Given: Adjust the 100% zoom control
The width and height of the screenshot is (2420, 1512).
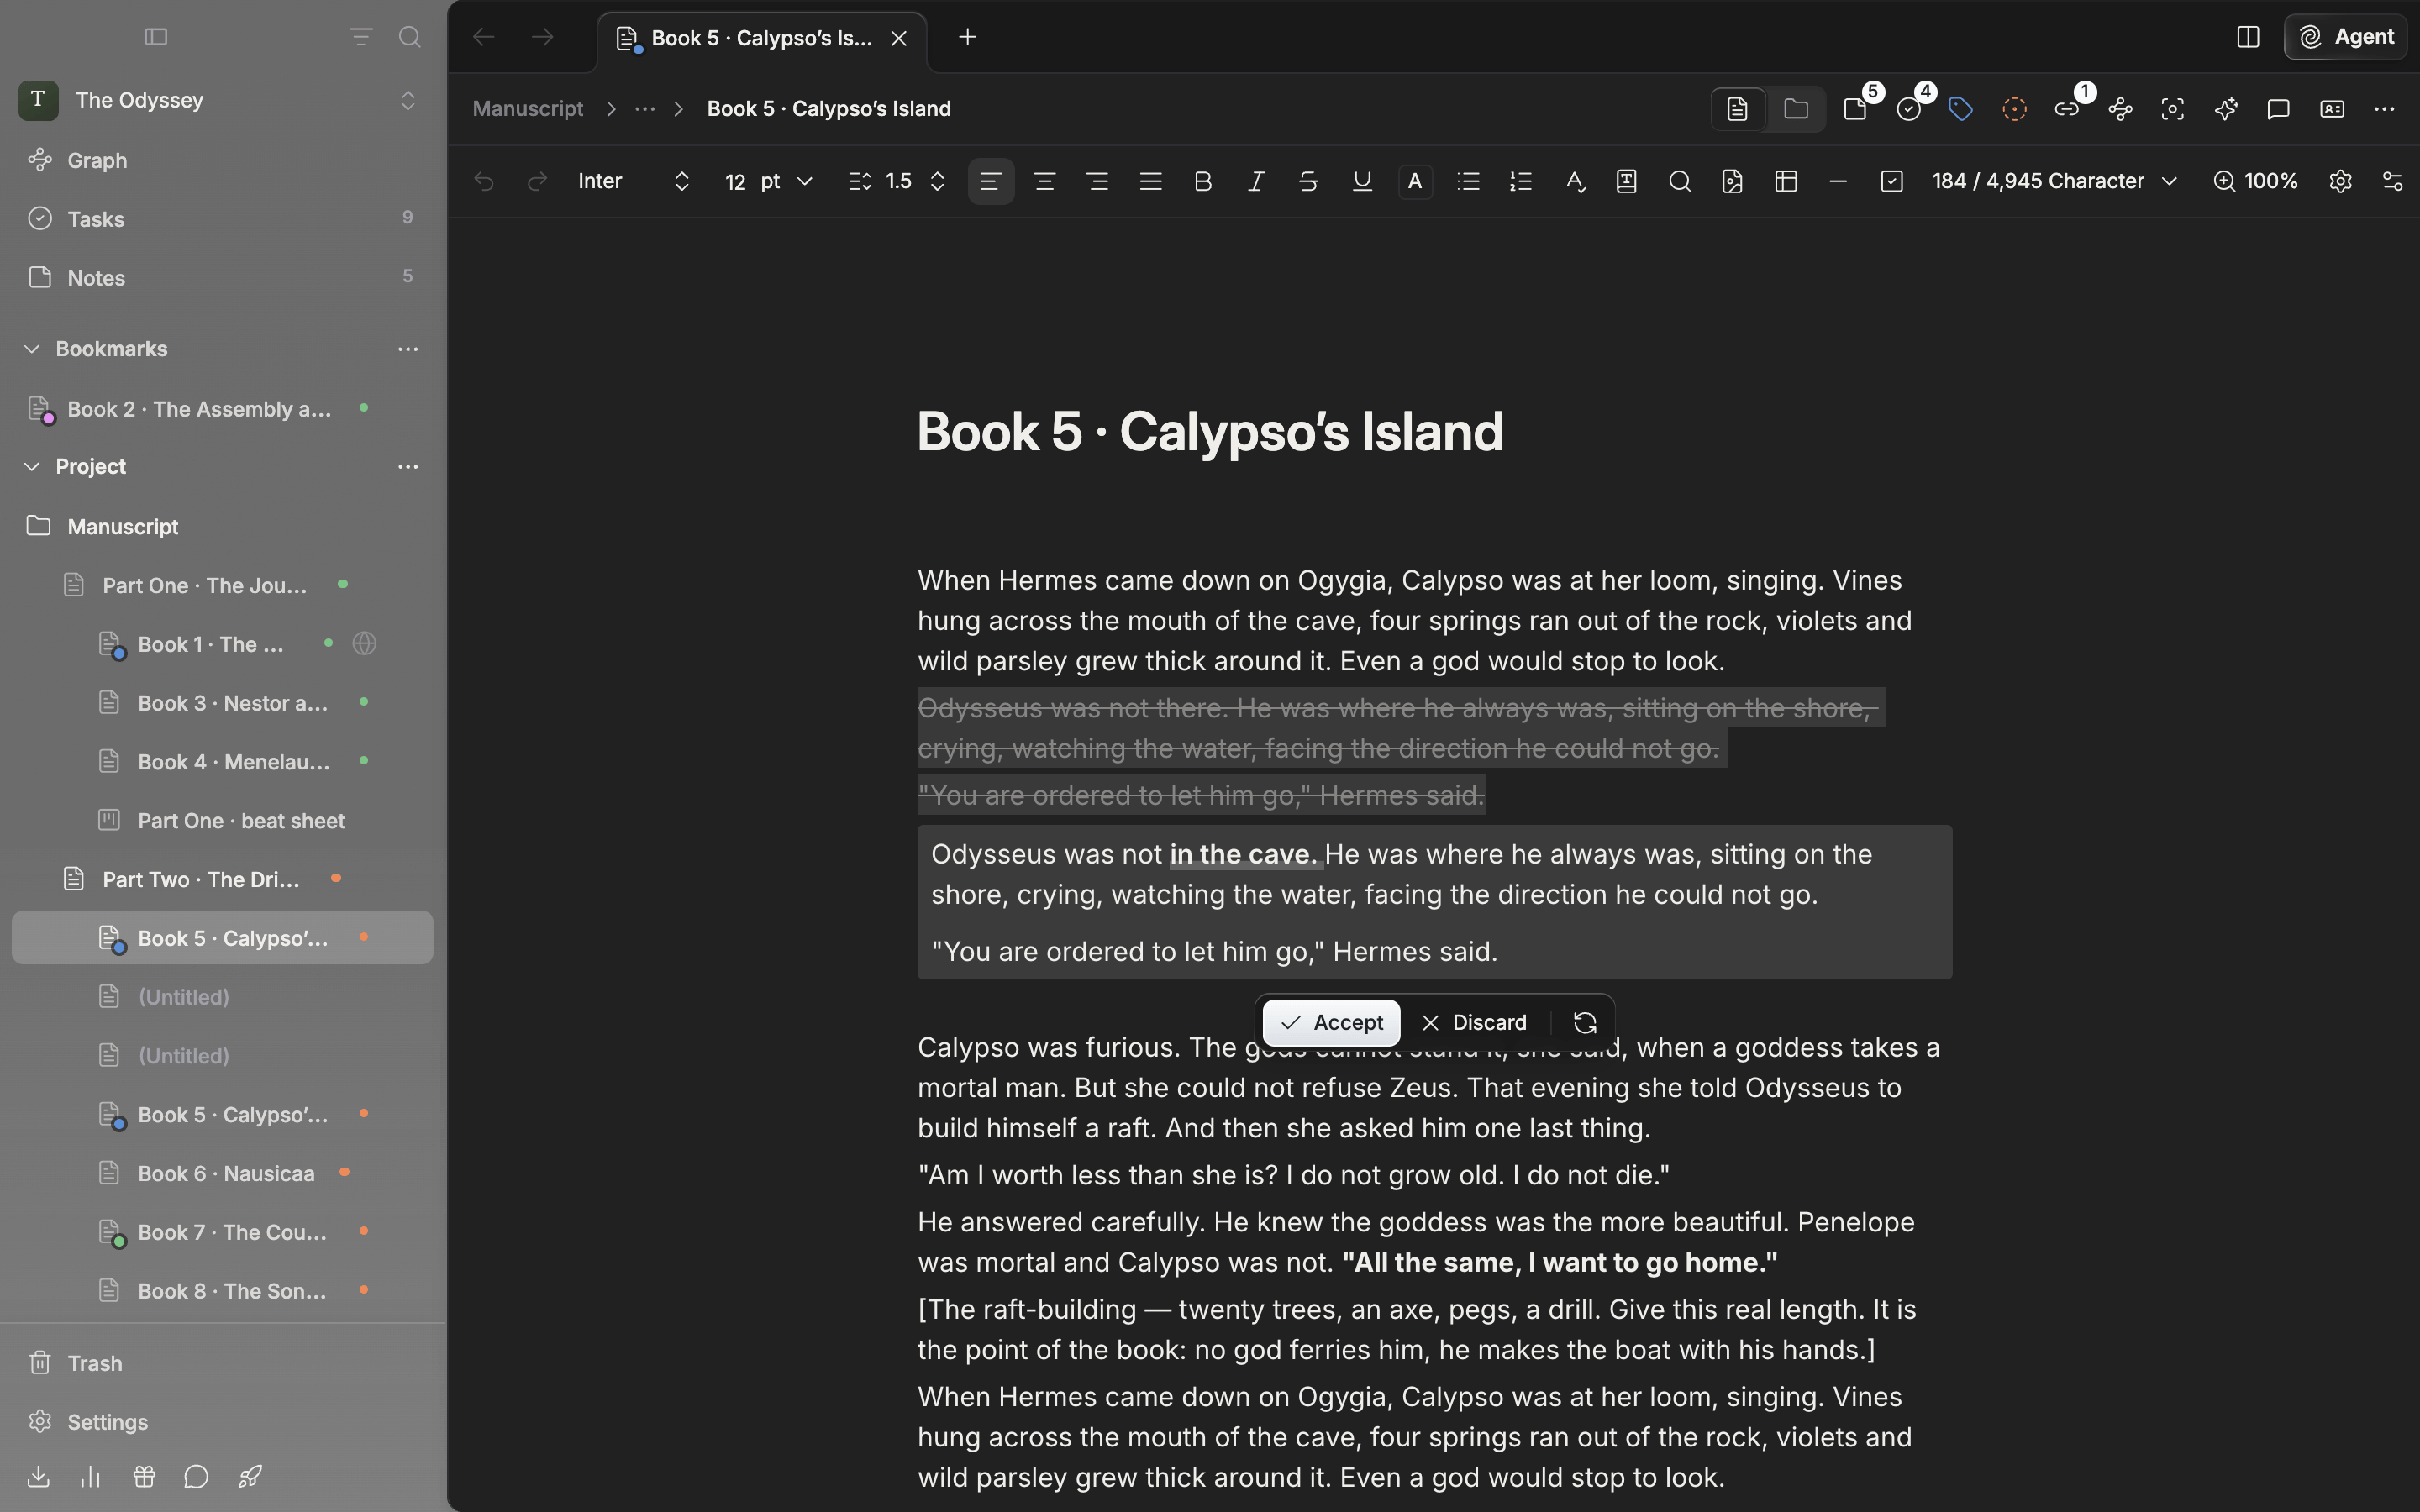Looking at the screenshot, I should coord(2256,181).
